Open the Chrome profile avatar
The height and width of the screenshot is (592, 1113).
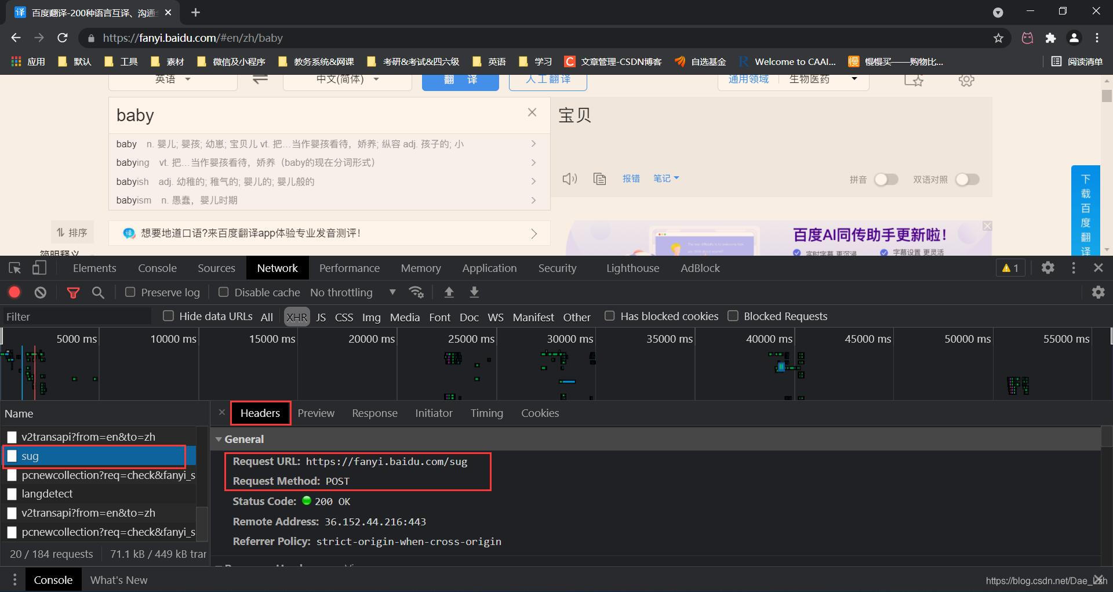click(1074, 38)
